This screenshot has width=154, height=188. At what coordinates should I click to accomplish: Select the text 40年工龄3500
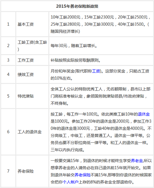[x=131, y=24]
